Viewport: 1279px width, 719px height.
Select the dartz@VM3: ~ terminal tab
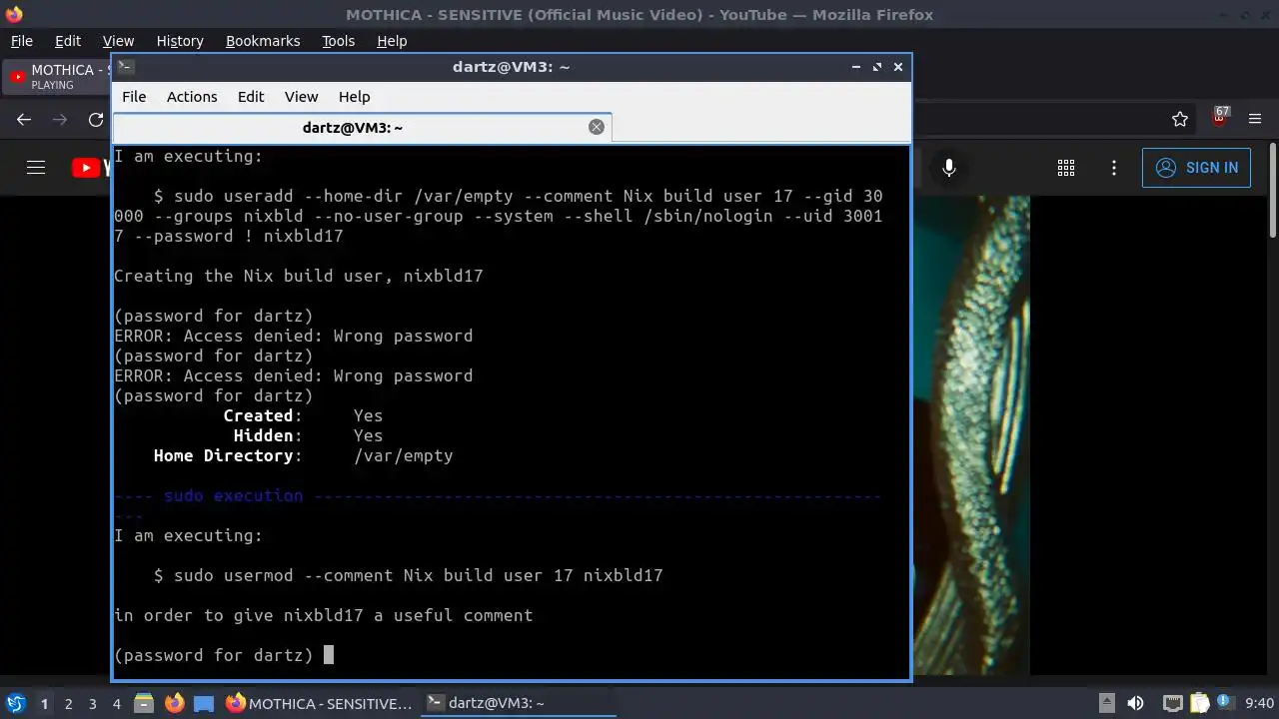tap(353, 128)
